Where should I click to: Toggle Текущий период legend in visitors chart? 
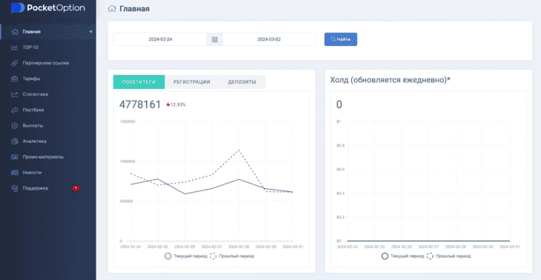tap(186, 256)
